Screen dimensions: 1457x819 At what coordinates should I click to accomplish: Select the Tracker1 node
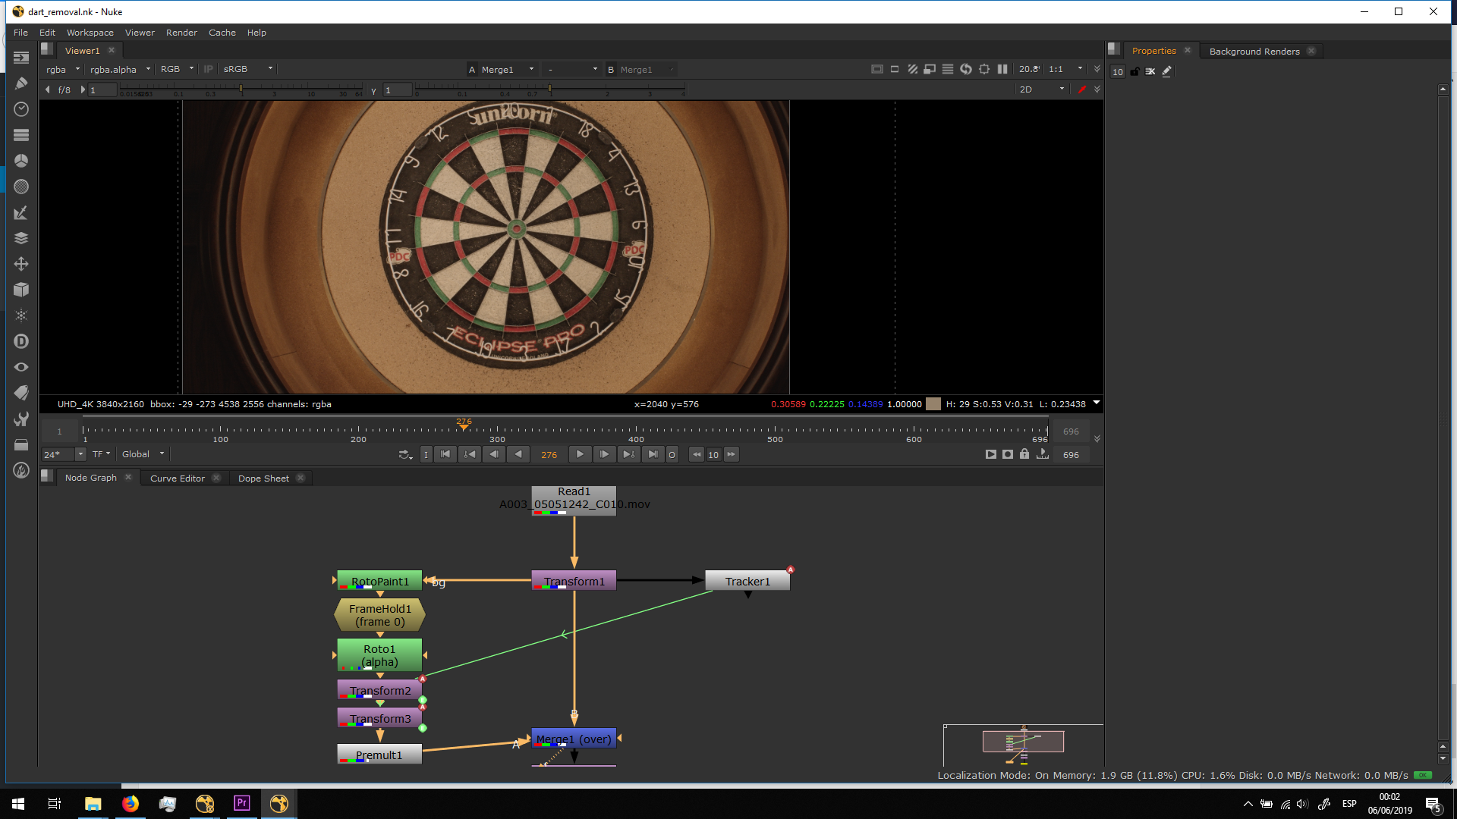coord(747,582)
